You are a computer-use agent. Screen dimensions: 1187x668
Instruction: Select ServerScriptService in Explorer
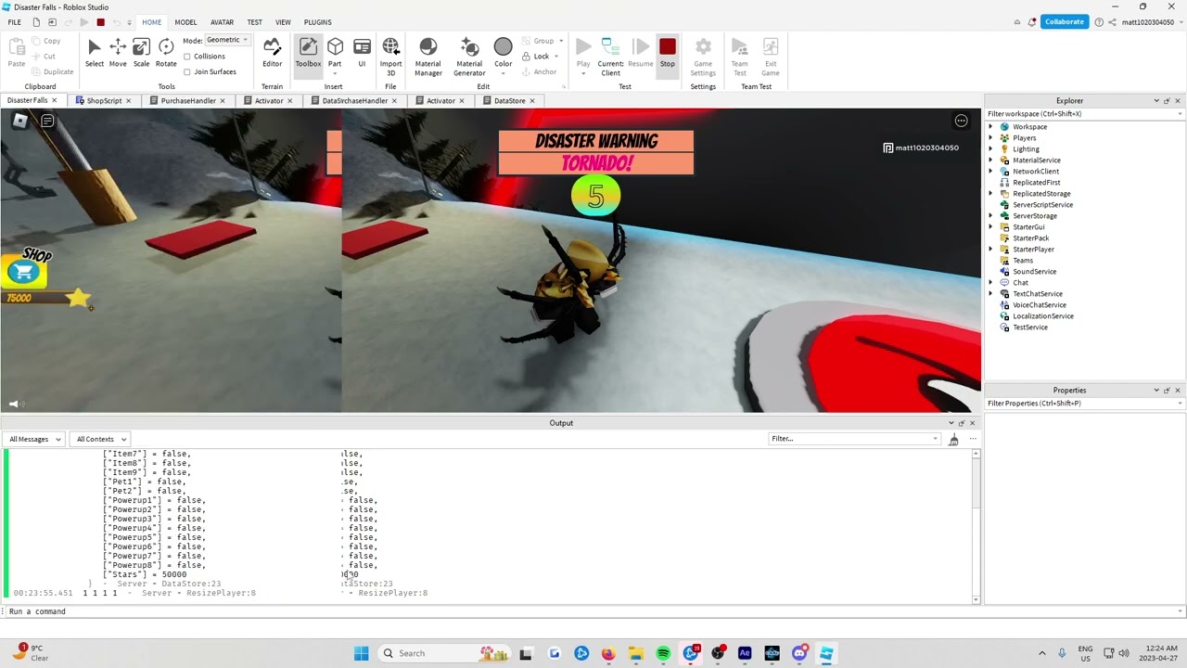point(1042,205)
